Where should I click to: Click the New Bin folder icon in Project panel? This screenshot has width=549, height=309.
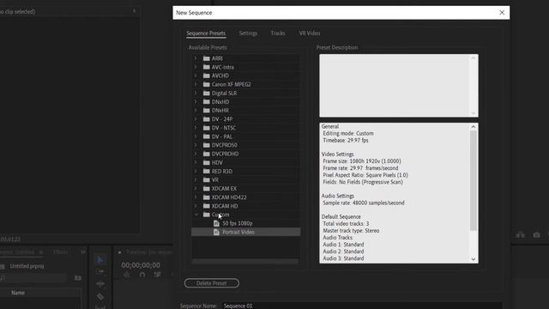pyautogui.click(x=78, y=278)
